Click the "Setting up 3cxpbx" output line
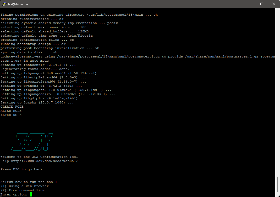 [x=37, y=102]
